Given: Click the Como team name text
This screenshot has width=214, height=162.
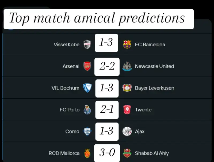Looking at the screenshot, I should (72, 132).
